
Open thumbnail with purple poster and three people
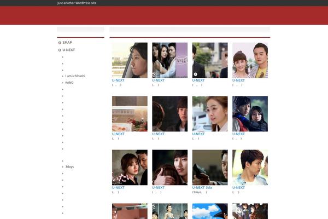(170, 60)
